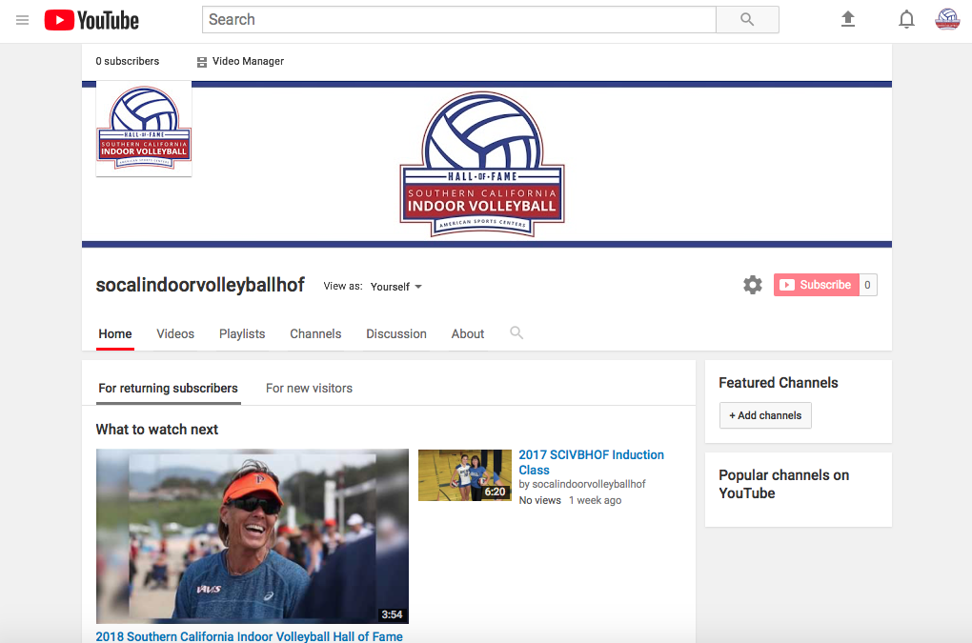Focus the Search input field
Image resolution: width=972 pixels, height=643 pixels.
pos(459,20)
